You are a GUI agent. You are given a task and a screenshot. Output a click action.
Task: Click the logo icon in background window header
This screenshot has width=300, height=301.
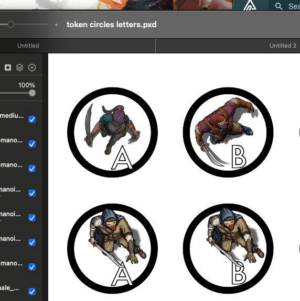click(250, 5)
